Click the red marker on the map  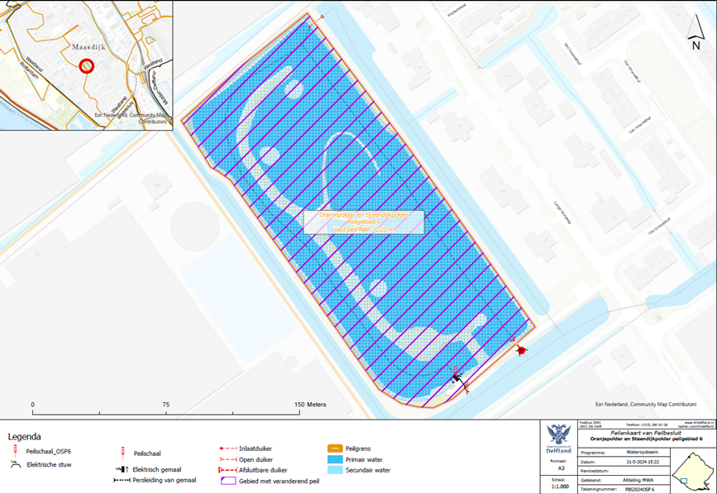pyautogui.click(x=521, y=351)
